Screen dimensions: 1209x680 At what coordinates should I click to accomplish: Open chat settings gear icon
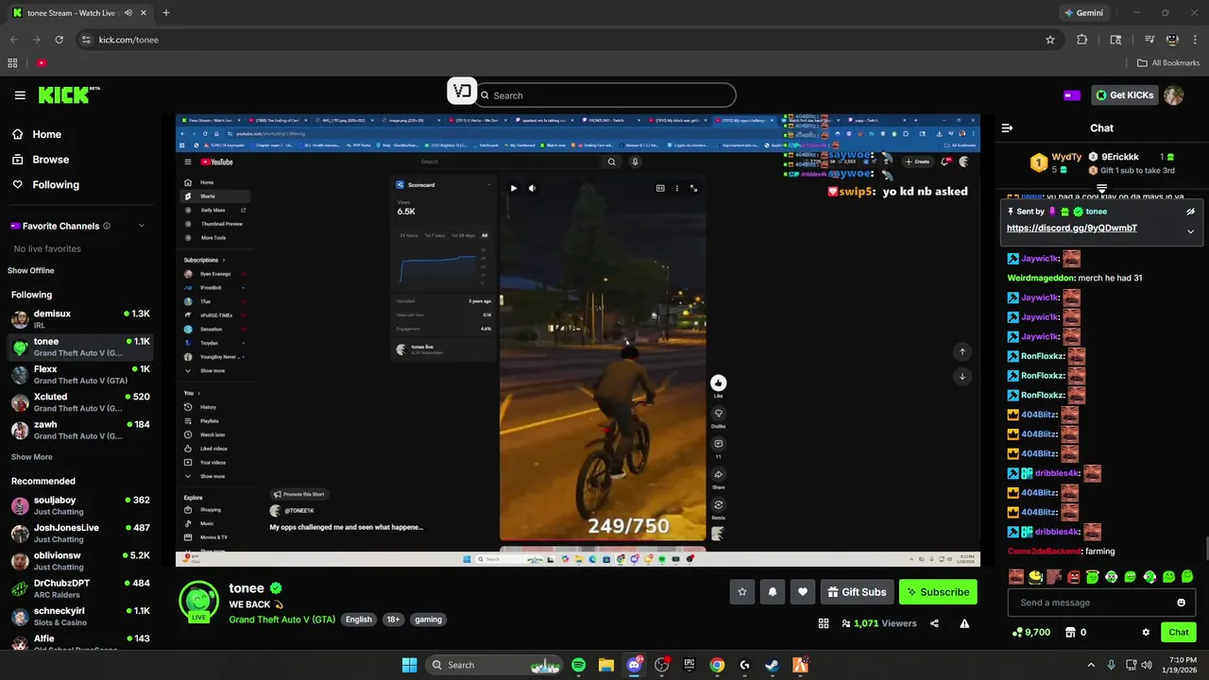point(1146,632)
